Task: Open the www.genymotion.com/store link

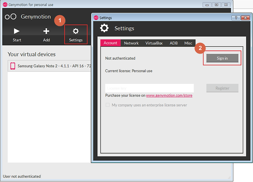Action: [169, 95]
